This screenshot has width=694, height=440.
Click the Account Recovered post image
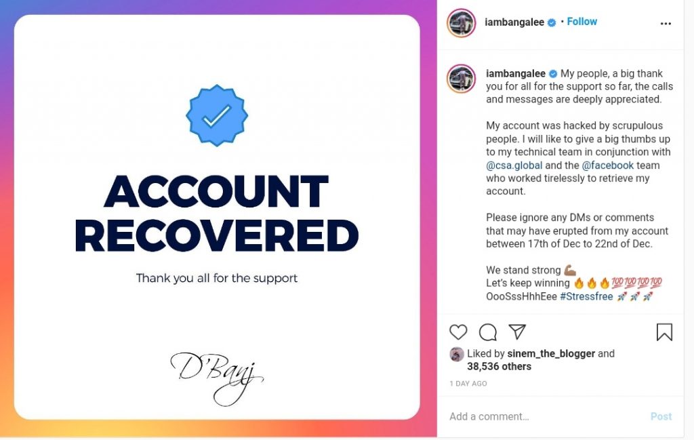217,217
